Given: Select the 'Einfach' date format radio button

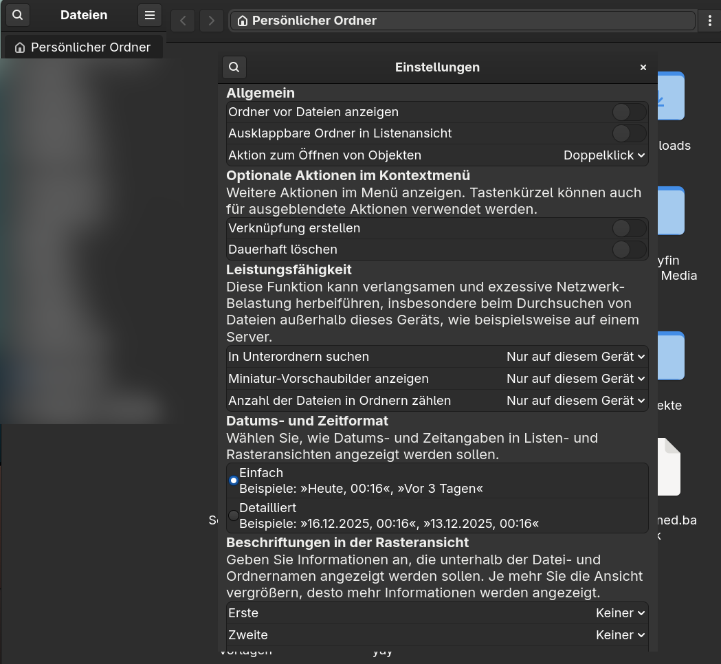Looking at the screenshot, I should click(234, 480).
